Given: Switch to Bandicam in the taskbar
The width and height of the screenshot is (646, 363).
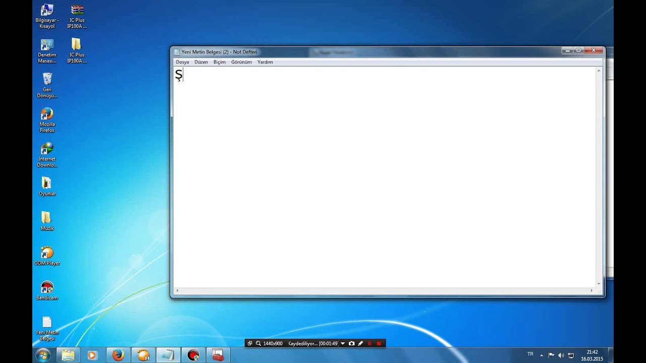Looking at the screenshot, I should click(x=193, y=355).
